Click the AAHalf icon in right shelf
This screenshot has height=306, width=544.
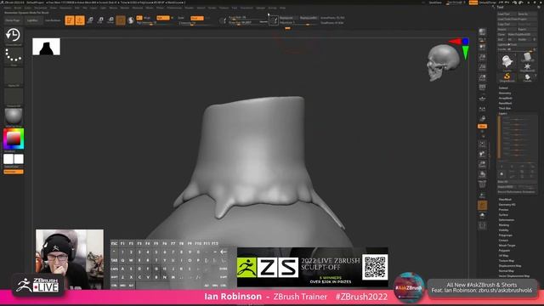coord(482,77)
